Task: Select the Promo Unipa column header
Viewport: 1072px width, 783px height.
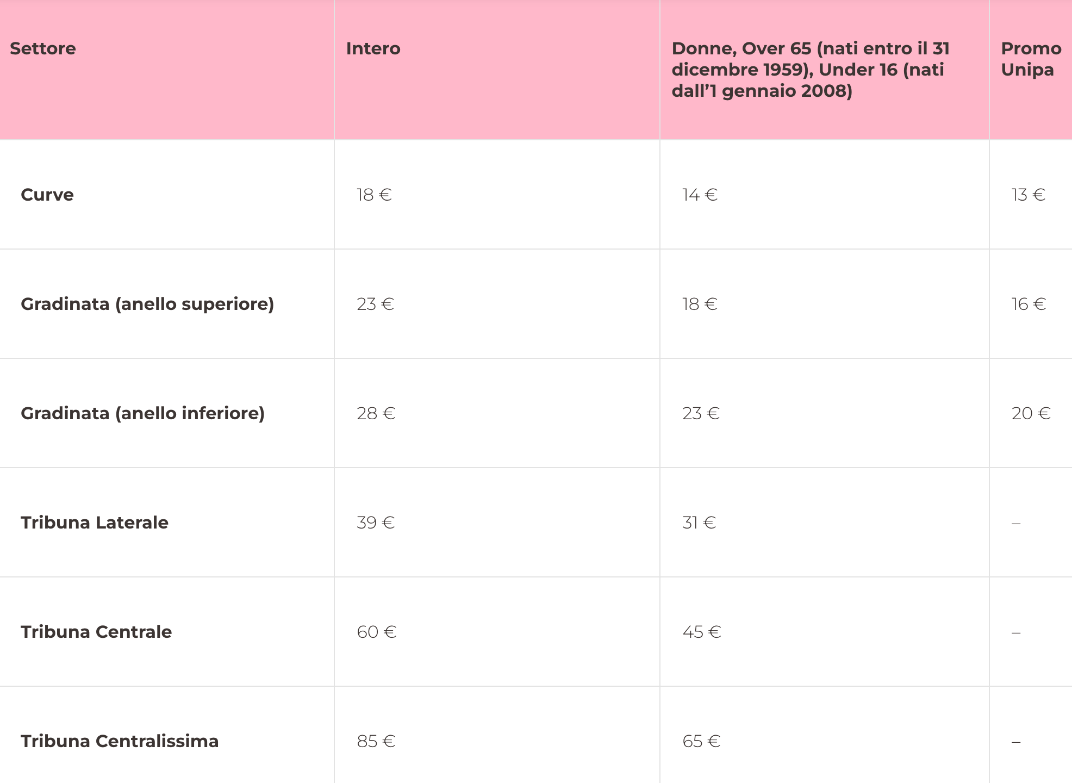Action: point(1031,59)
